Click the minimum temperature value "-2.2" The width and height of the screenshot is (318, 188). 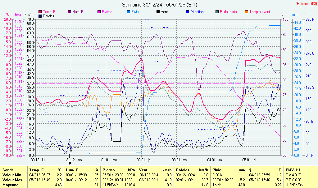(x=59, y=175)
